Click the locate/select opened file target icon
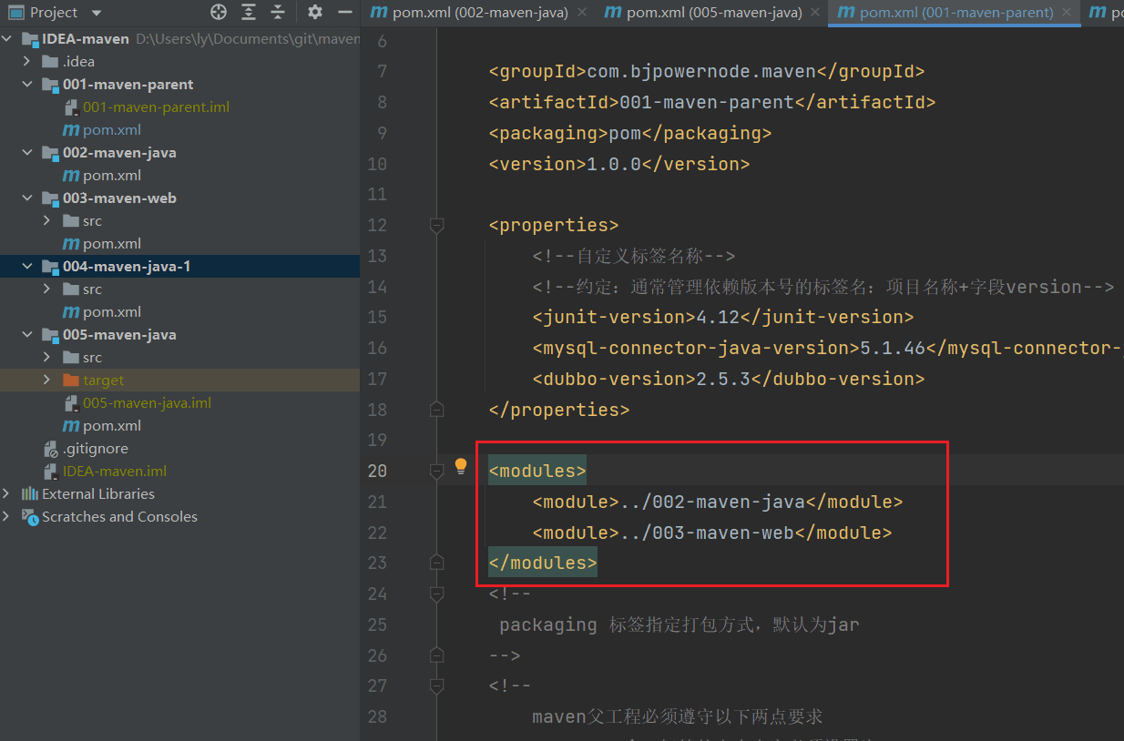Image resolution: width=1124 pixels, height=741 pixels. pos(219,13)
